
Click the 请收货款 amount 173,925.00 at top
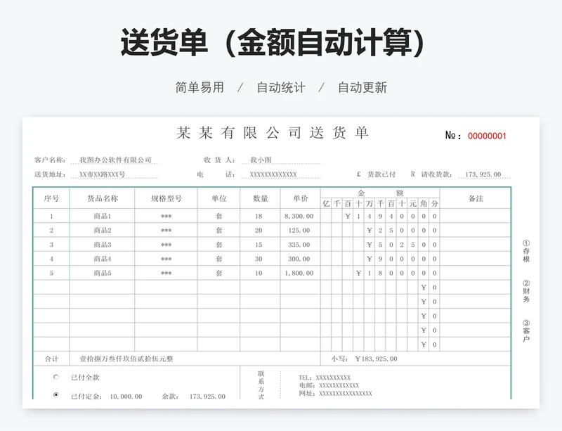coord(483,174)
